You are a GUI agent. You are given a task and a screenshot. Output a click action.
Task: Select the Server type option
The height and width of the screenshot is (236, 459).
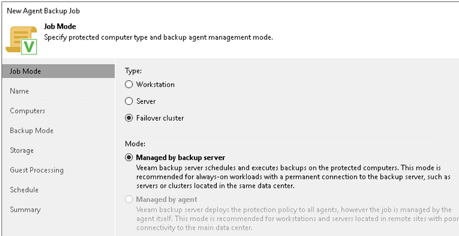click(129, 101)
